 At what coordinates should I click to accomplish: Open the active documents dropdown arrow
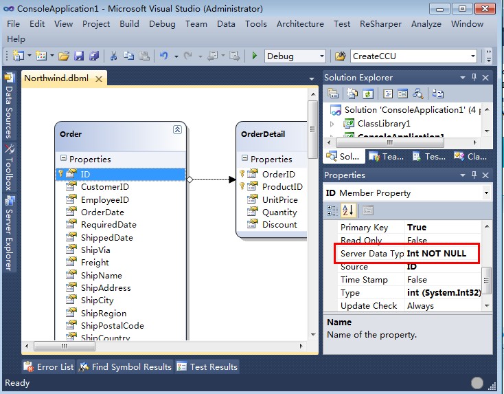(311, 79)
